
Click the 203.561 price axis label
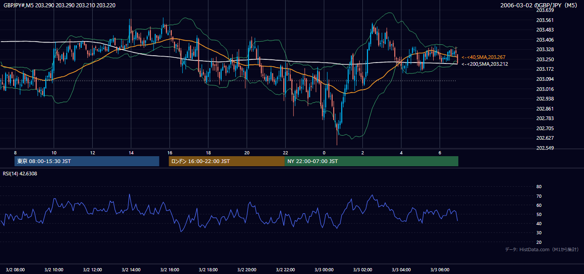[x=545, y=20]
